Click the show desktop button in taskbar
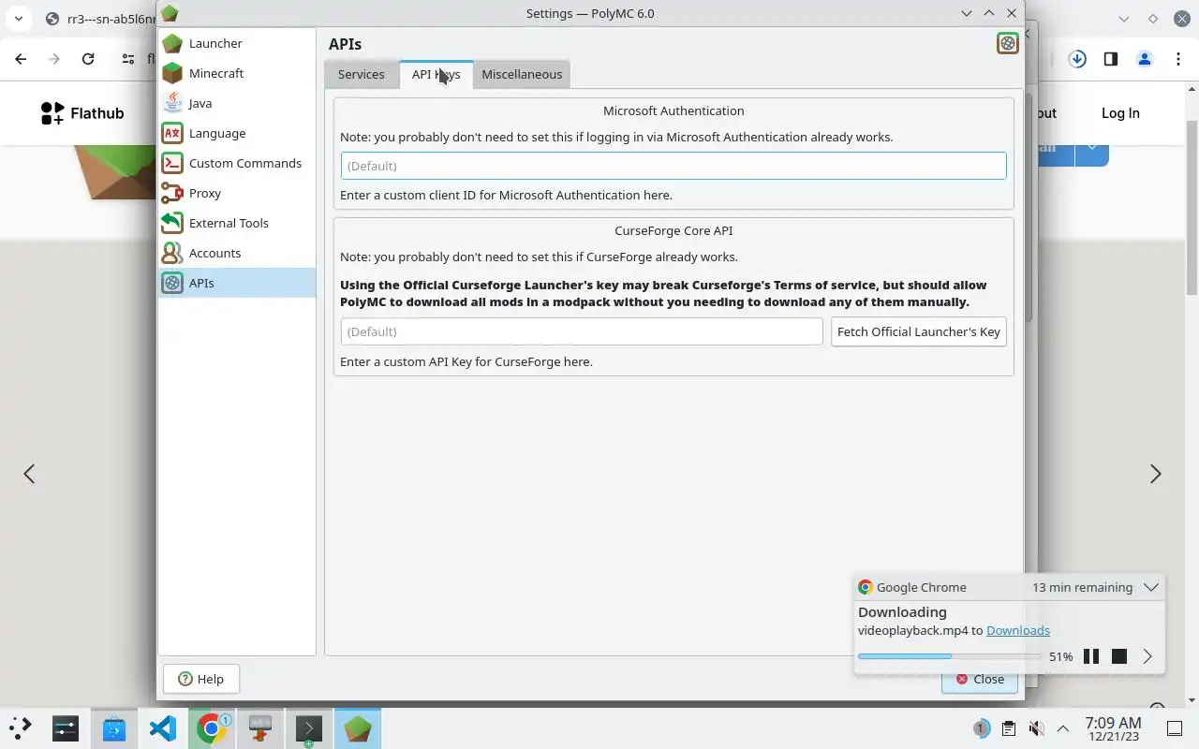The height and width of the screenshot is (749, 1199). point(1175,728)
